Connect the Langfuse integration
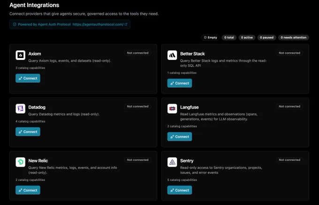 (x=180, y=137)
